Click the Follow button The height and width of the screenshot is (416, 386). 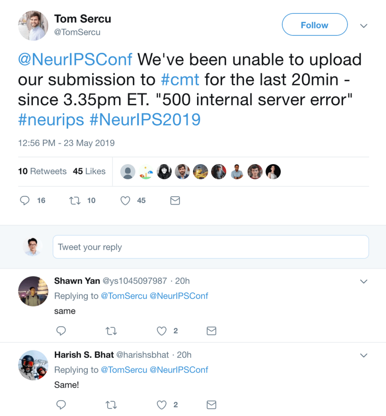coord(314,25)
